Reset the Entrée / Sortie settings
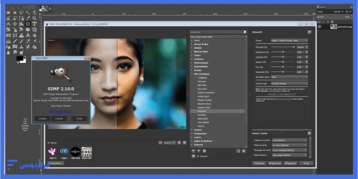 coord(309,133)
